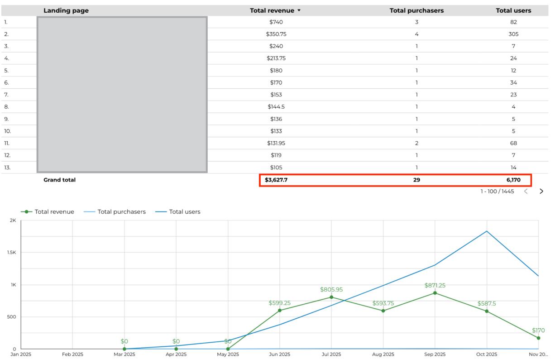Viewport: 555px width, 364px height.
Task: Sort table by Total users column header
Action: click(513, 10)
